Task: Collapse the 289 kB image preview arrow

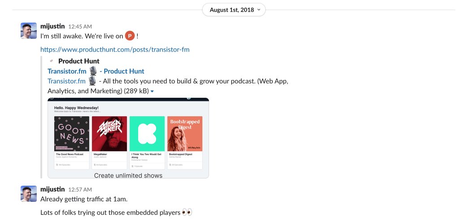Action: (x=153, y=91)
